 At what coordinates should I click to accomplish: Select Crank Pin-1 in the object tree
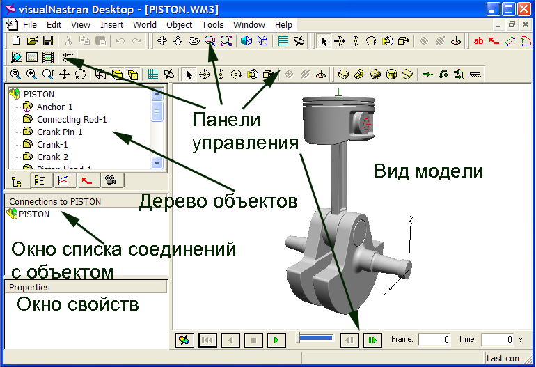(x=59, y=132)
